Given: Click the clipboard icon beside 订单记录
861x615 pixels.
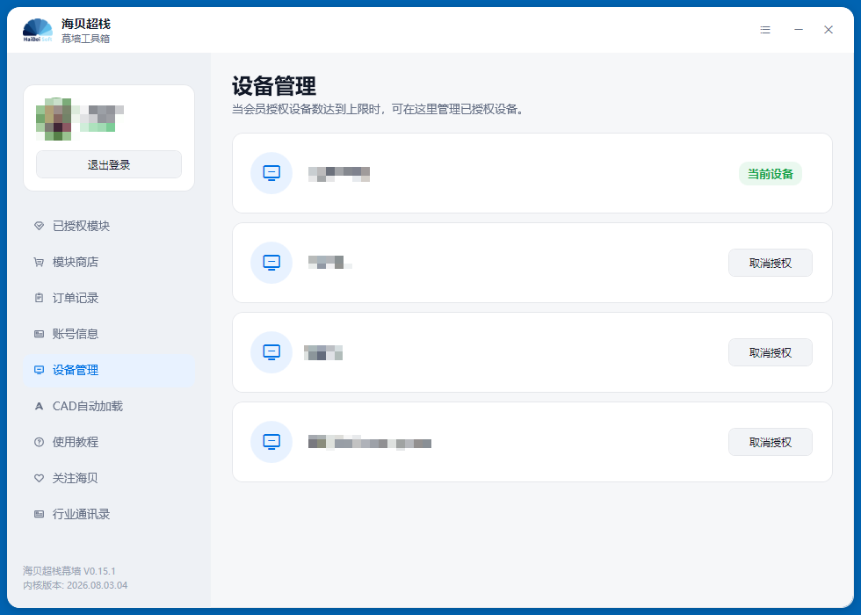Looking at the screenshot, I should click(x=39, y=298).
